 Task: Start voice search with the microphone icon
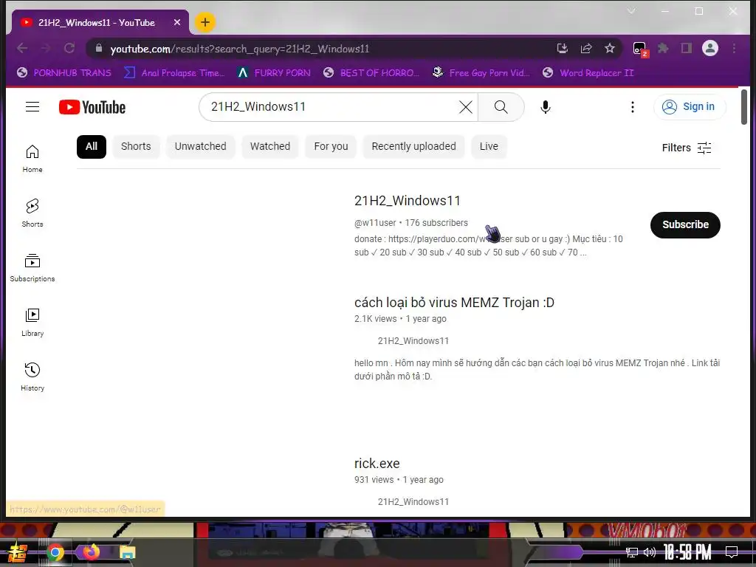pos(546,107)
